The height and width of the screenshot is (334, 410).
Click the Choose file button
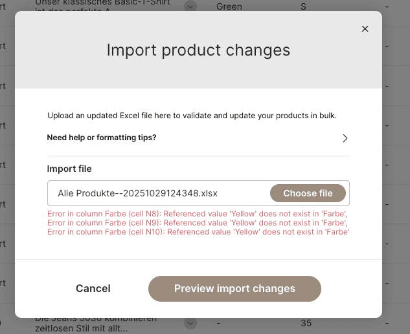(x=308, y=193)
